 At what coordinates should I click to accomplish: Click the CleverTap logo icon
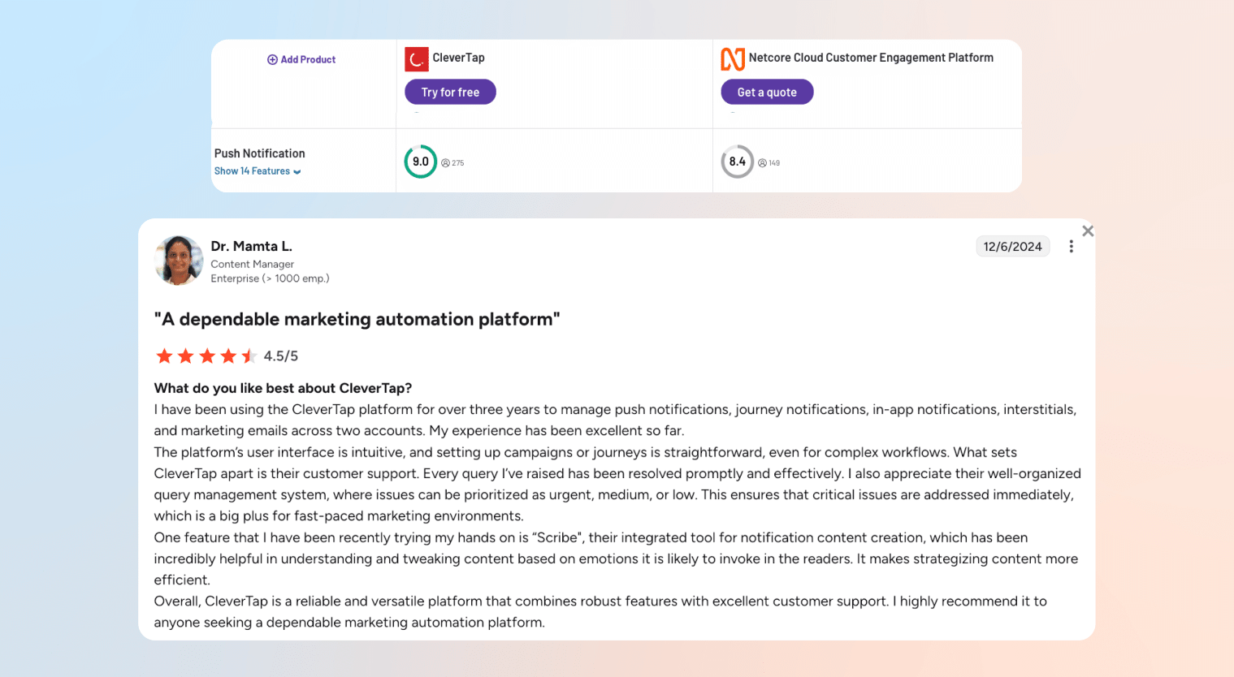415,58
